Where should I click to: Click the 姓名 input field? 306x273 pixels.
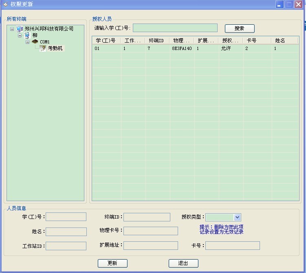[66, 232]
